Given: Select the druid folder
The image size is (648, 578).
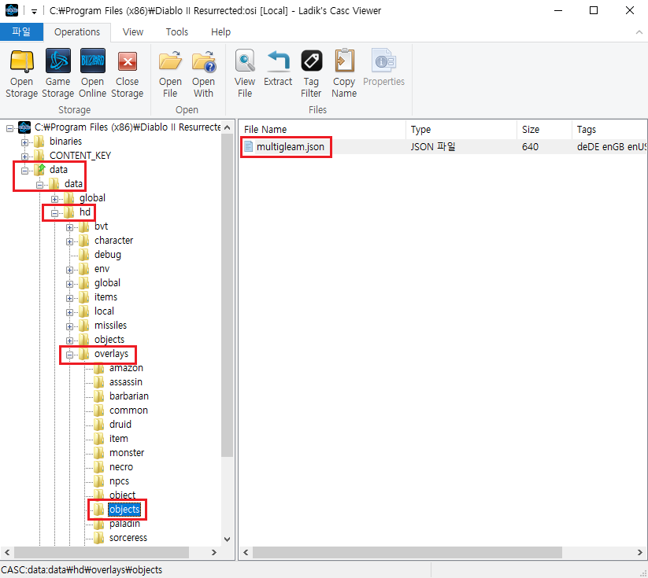Looking at the screenshot, I should 120,425.
